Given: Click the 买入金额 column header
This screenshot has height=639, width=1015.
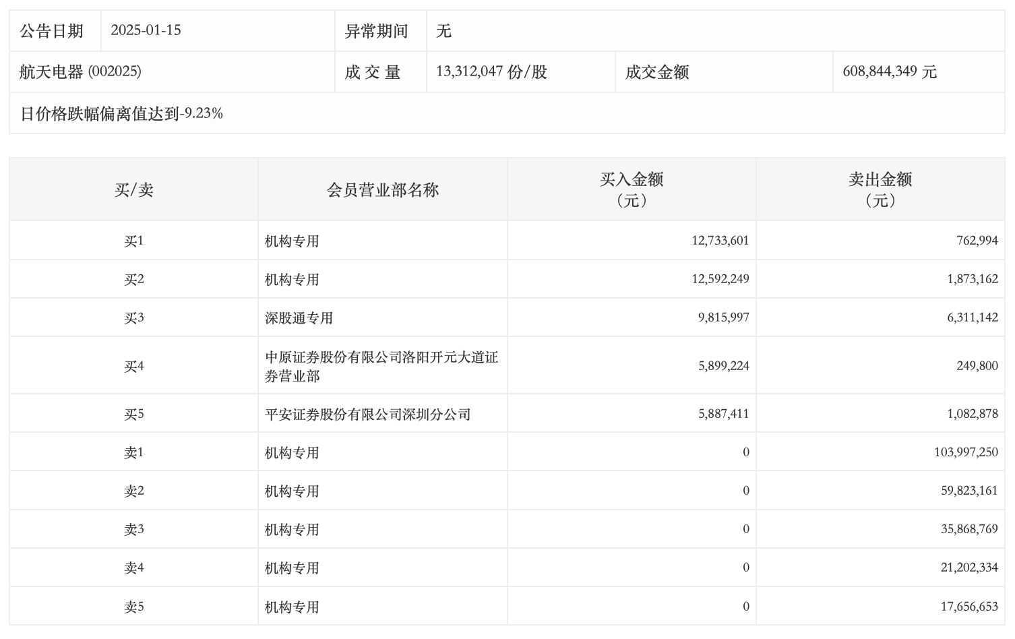Looking at the screenshot, I should pos(632,189).
